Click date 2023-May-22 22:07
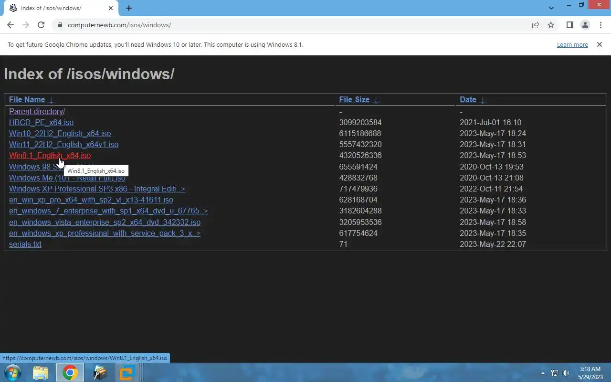This screenshot has width=611, height=382. [x=493, y=244]
